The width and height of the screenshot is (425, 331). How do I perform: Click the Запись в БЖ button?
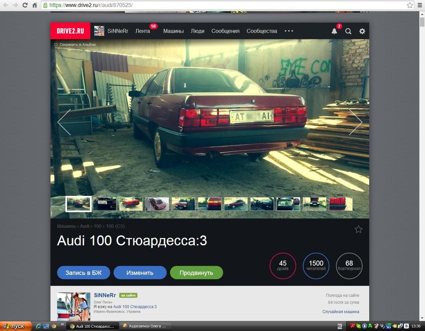pyautogui.click(x=84, y=273)
